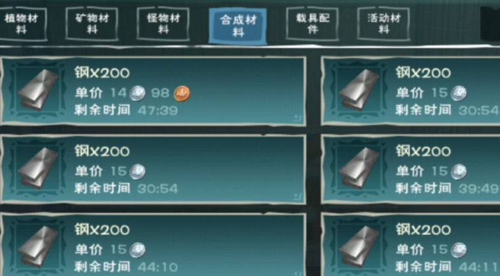Select the 钢X200 listing with 39:49 remaining
500x276 pixels.
pyautogui.click(x=411, y=169)
